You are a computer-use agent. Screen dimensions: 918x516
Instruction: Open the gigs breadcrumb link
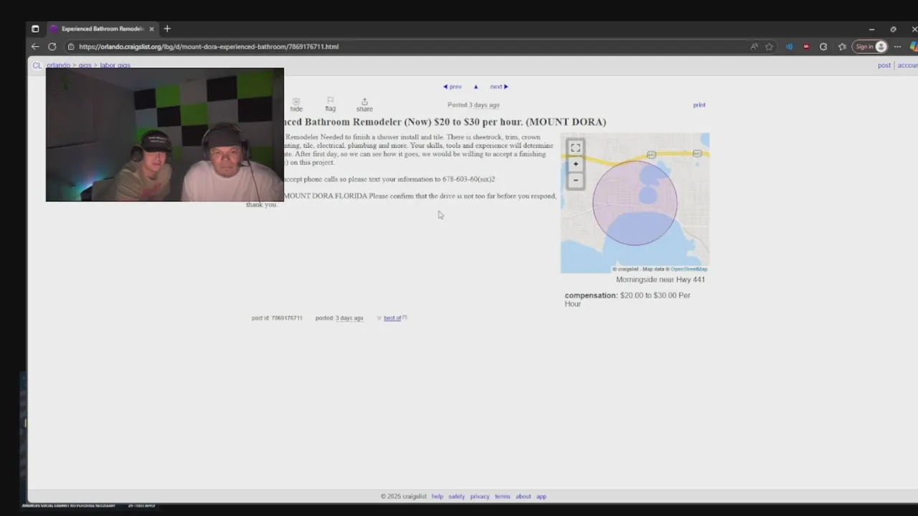pos(85,65)
